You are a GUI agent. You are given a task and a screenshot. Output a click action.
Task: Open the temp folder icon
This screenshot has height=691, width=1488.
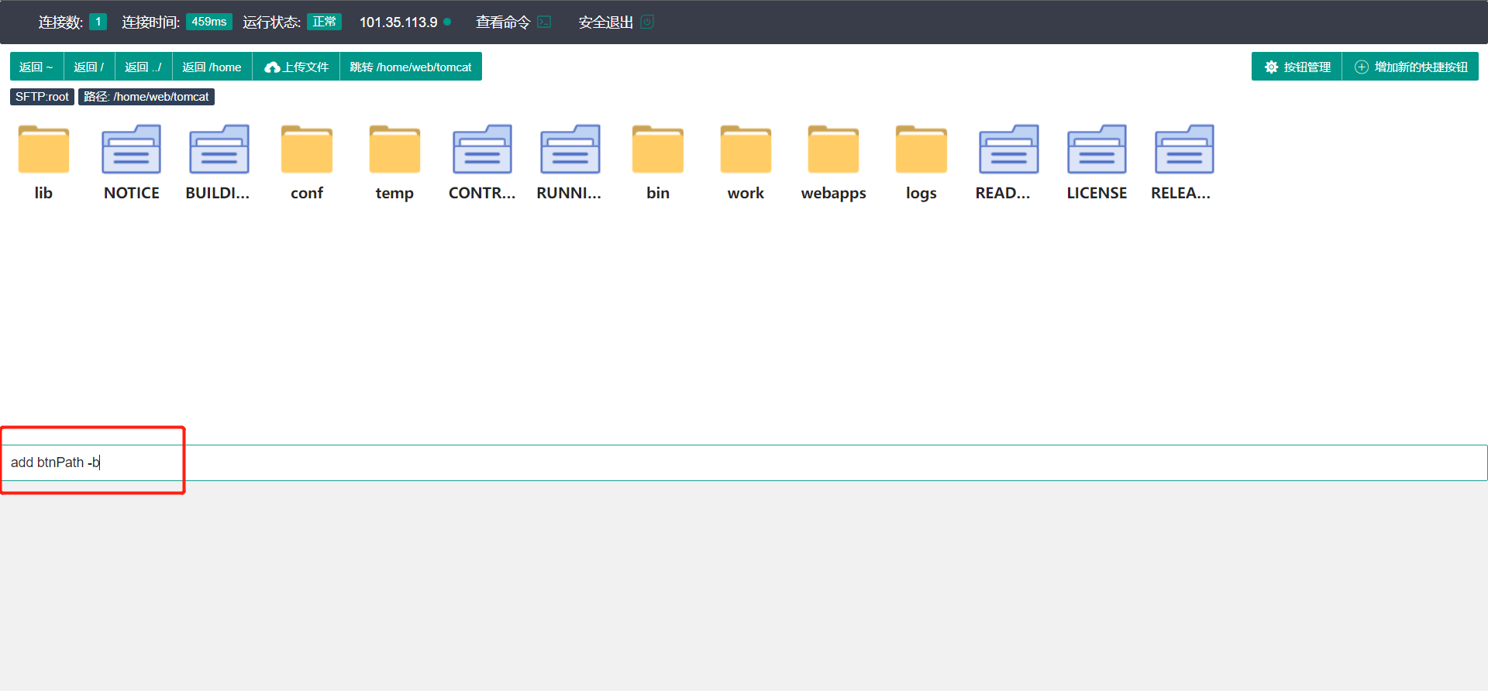point(394,149)
